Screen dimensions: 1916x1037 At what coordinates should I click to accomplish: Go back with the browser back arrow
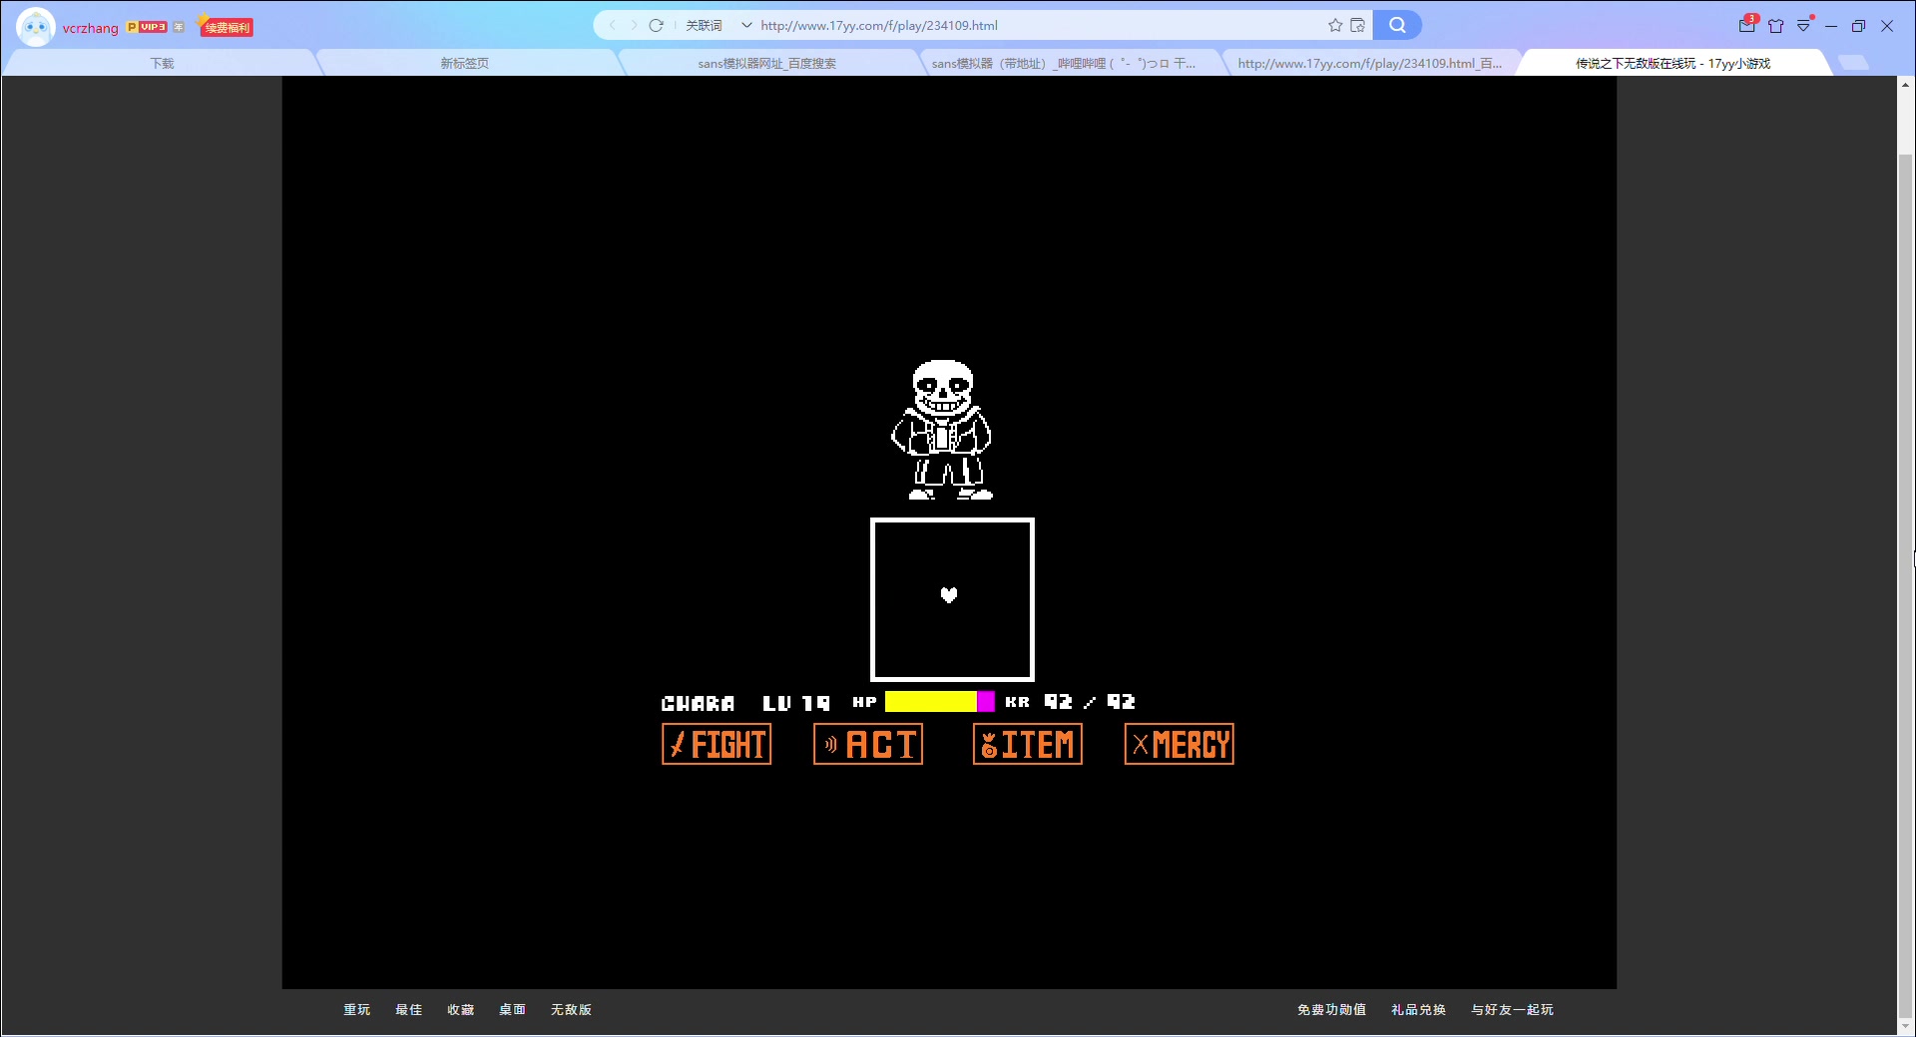point(612,25)
